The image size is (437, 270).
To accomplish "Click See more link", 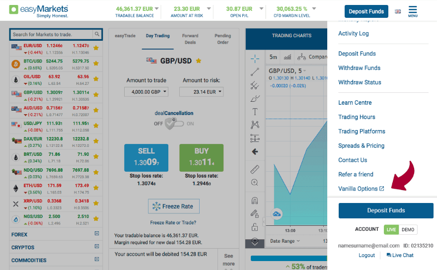I will click(x=228, y=260).
